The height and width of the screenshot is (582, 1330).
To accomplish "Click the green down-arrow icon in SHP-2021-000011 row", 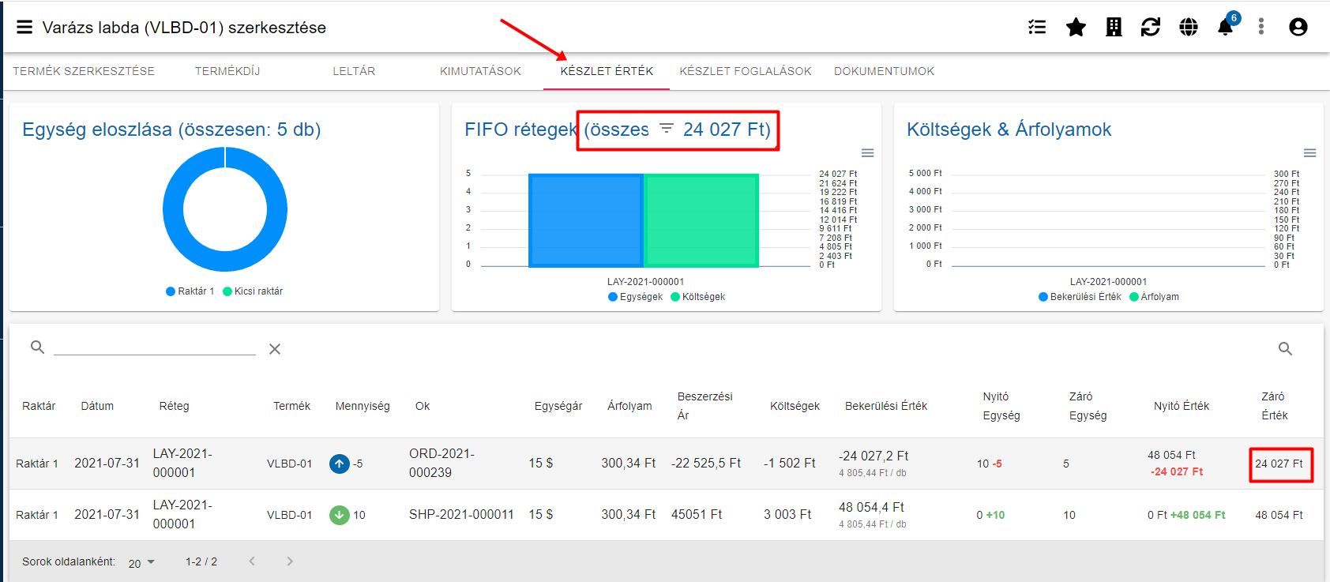I will (340, 515).
